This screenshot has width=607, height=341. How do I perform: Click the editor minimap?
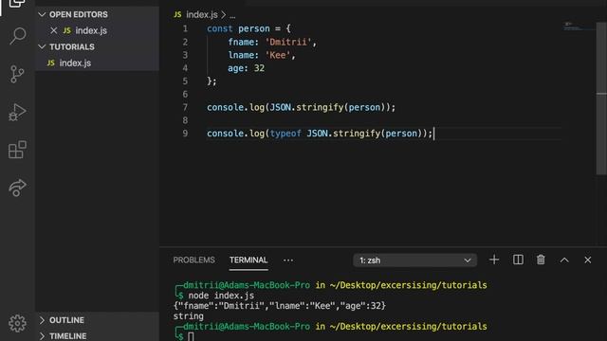coord(579,27)
